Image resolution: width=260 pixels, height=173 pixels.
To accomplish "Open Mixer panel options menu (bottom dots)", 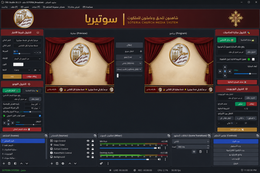I will 108,163.
